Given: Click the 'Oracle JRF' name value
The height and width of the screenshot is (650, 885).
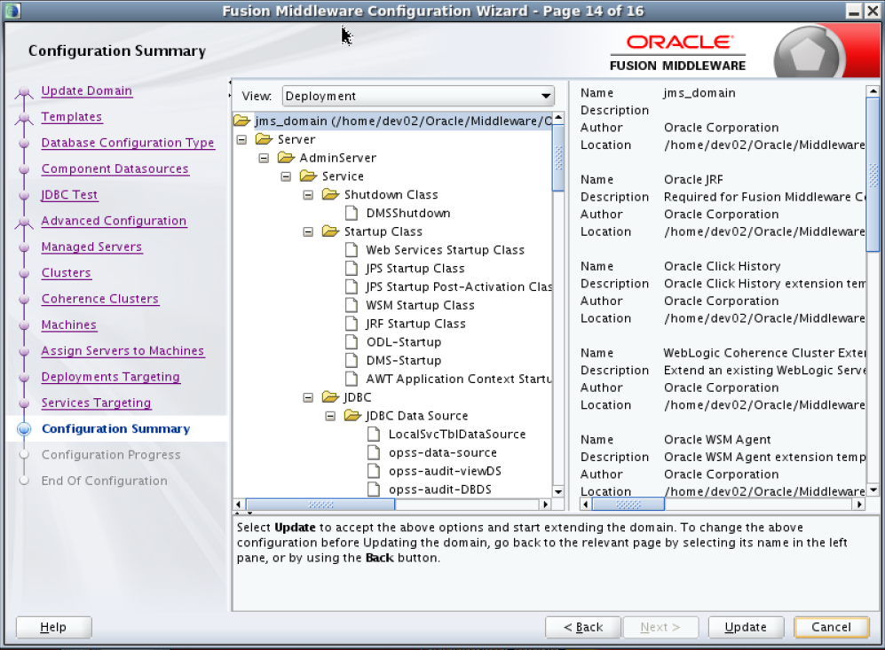Looking at the screenshot, I should pos(693,179).
